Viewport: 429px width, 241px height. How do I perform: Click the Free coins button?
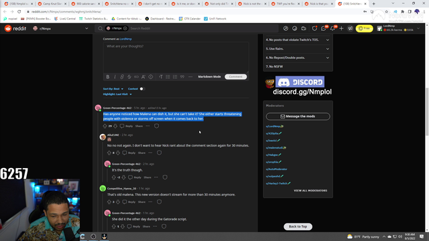tap(364, 28)
